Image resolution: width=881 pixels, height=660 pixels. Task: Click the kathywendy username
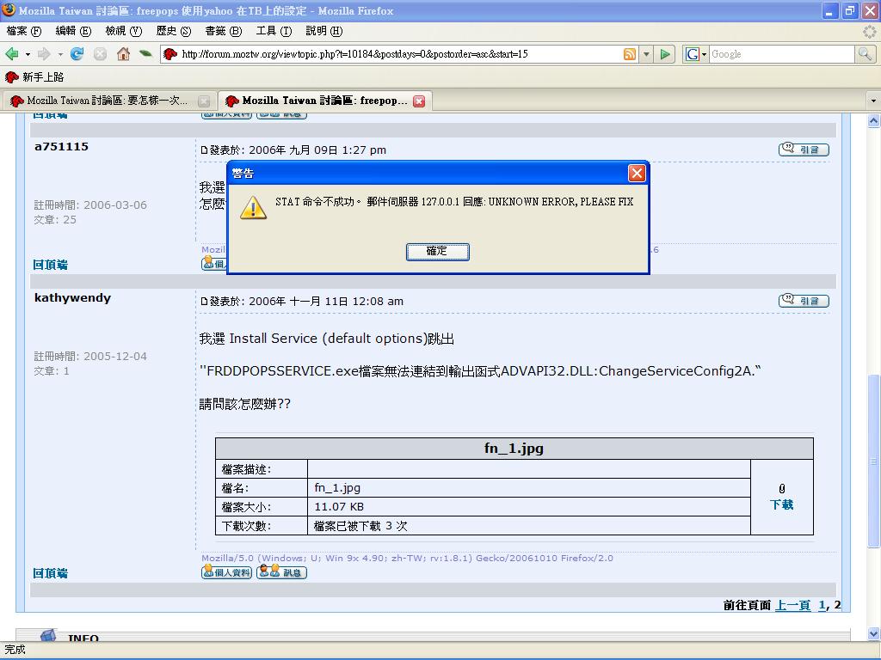click(72, 298)
